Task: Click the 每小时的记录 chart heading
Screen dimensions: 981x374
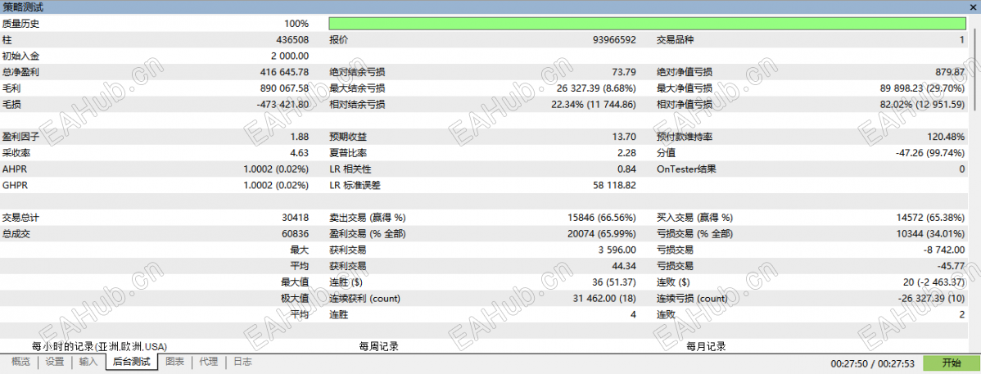Action: tap(99, 346)
